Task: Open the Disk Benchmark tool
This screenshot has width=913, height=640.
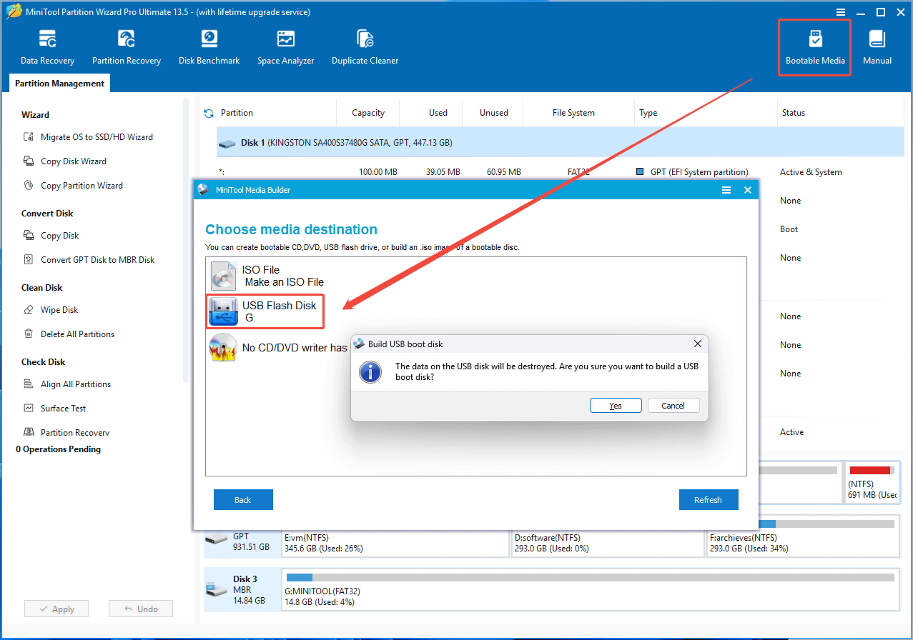Action: 209,44
